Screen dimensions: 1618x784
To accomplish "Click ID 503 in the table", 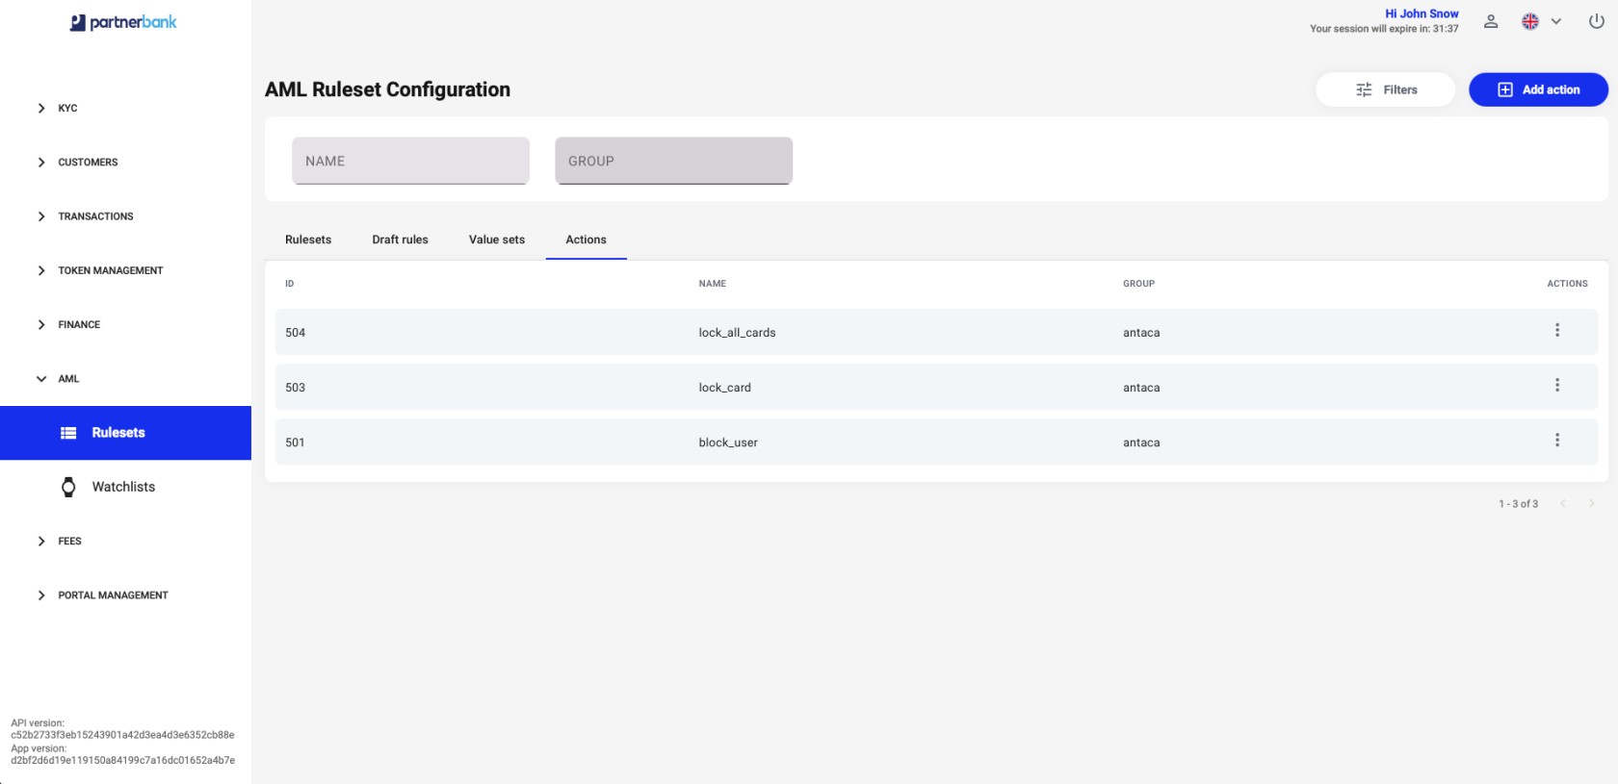I will click(x=295, y=388).
